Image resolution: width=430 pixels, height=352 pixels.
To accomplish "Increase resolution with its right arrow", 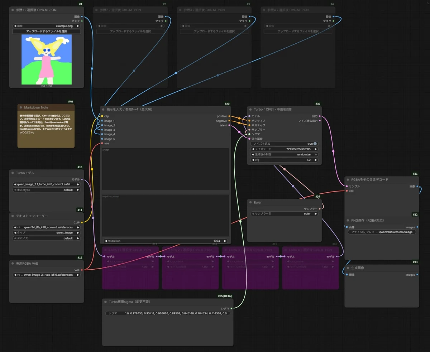I will (225, 241).
